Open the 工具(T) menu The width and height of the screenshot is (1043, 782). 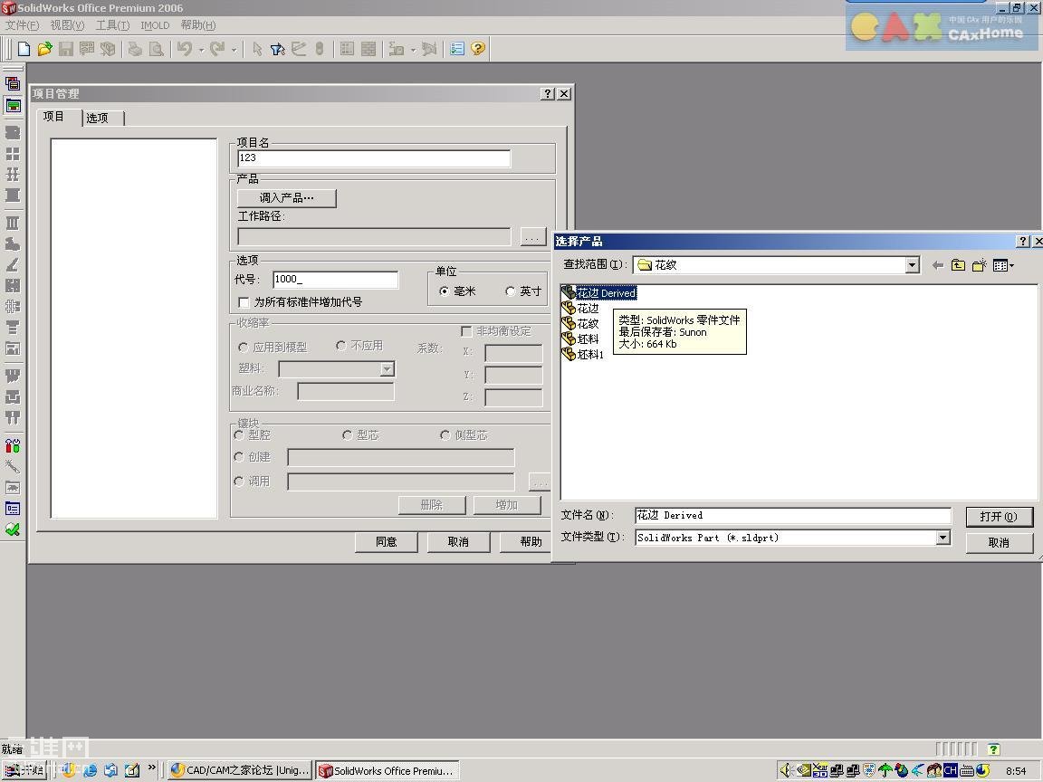pyautogui.click(x=112, y=25)
